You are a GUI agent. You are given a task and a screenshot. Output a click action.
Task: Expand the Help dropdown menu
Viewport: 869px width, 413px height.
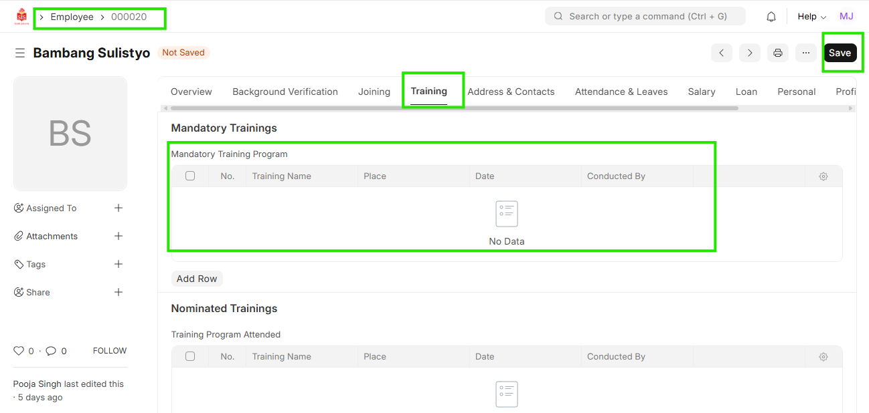click(x=811, y=17)
